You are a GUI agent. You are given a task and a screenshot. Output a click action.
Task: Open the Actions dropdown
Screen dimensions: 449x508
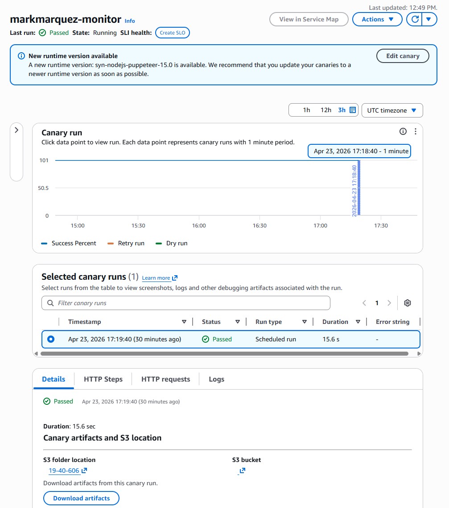377,19
